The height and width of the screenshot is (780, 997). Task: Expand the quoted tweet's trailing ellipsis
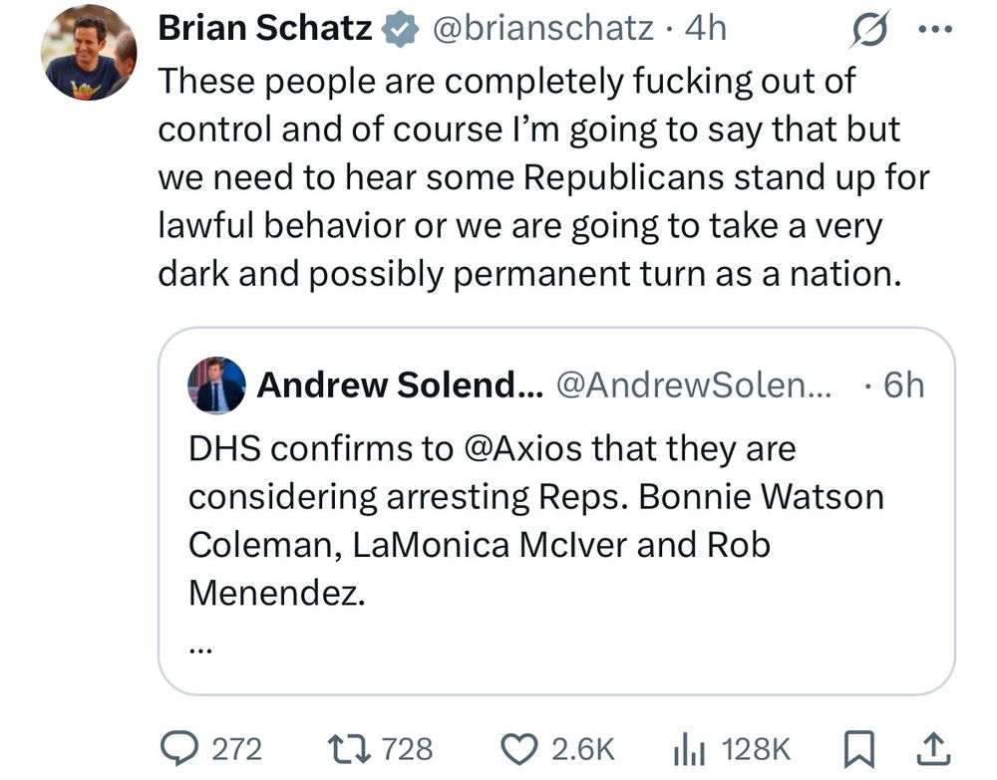tap(199, 650)
